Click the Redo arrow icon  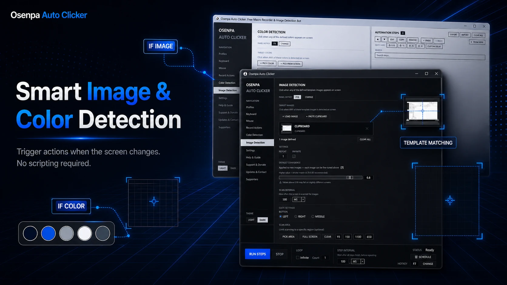439,41
